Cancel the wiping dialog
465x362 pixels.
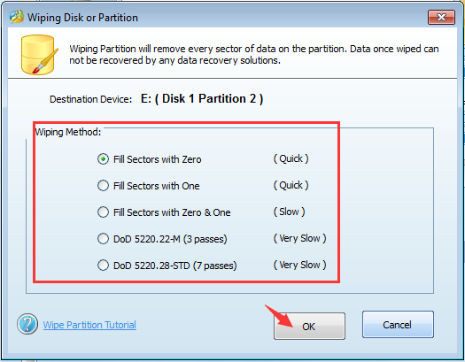coord(398,325)
